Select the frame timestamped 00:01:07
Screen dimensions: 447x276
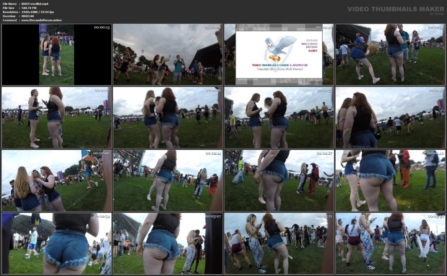pos(56,117)
